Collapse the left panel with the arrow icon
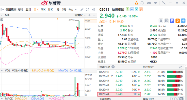The image size is (187, 100). 2,9
